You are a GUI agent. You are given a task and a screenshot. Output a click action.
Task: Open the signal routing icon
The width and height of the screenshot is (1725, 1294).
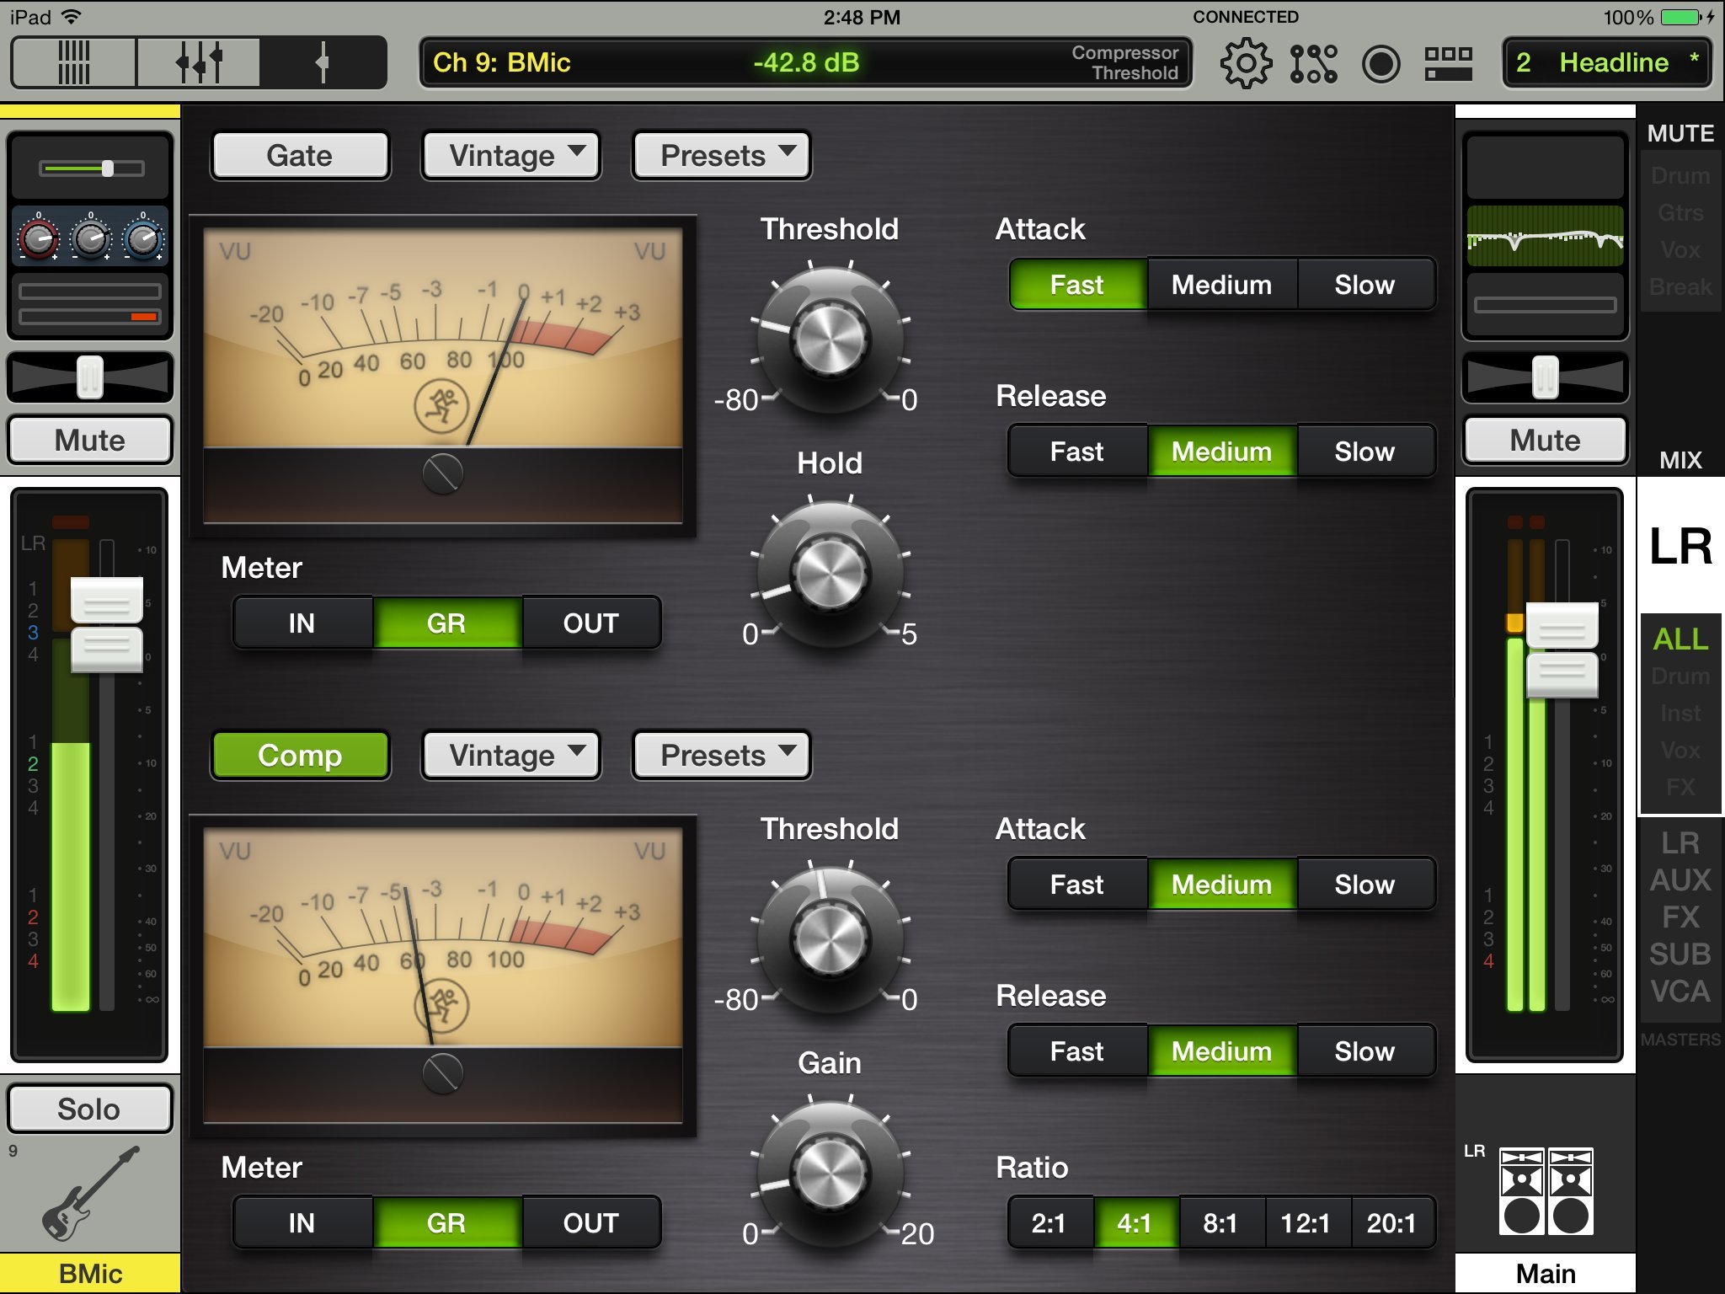(x=1312, y=63)
